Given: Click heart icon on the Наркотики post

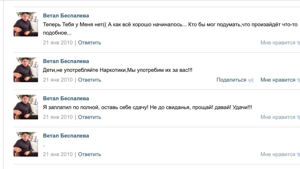Looking at the screenshot, I should coord(298,80).
